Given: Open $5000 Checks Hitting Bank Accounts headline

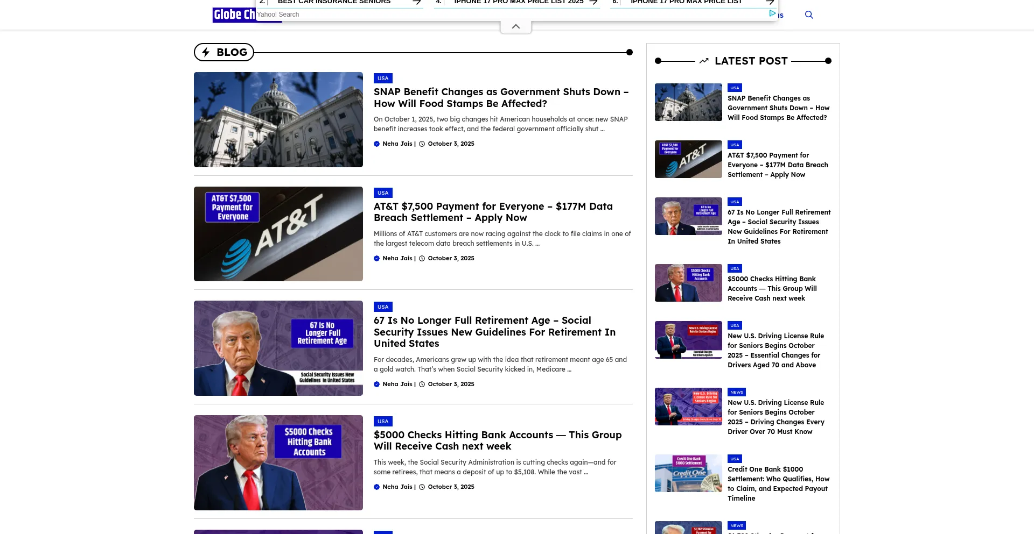Looking at the screenshot, I should point(497,440).
